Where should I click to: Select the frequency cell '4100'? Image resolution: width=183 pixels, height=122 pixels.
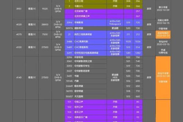[19, 47]
